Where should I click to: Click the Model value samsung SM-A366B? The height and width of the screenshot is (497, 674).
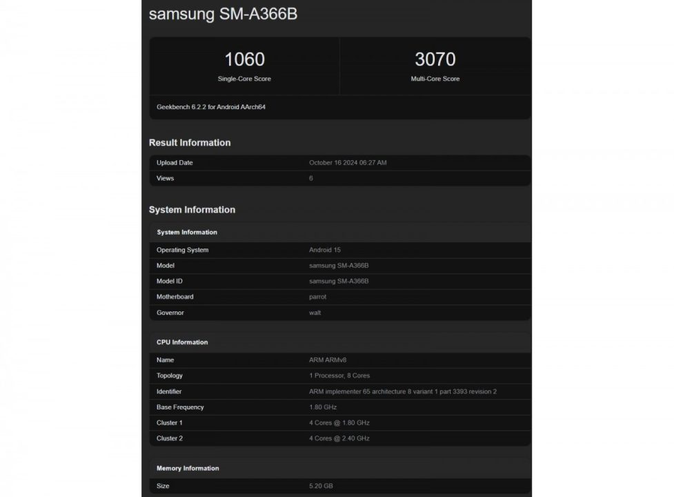339,265
